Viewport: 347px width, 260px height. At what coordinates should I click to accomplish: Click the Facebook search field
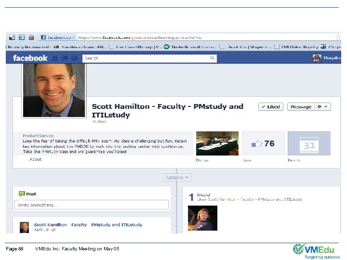(x=149, y=58)
